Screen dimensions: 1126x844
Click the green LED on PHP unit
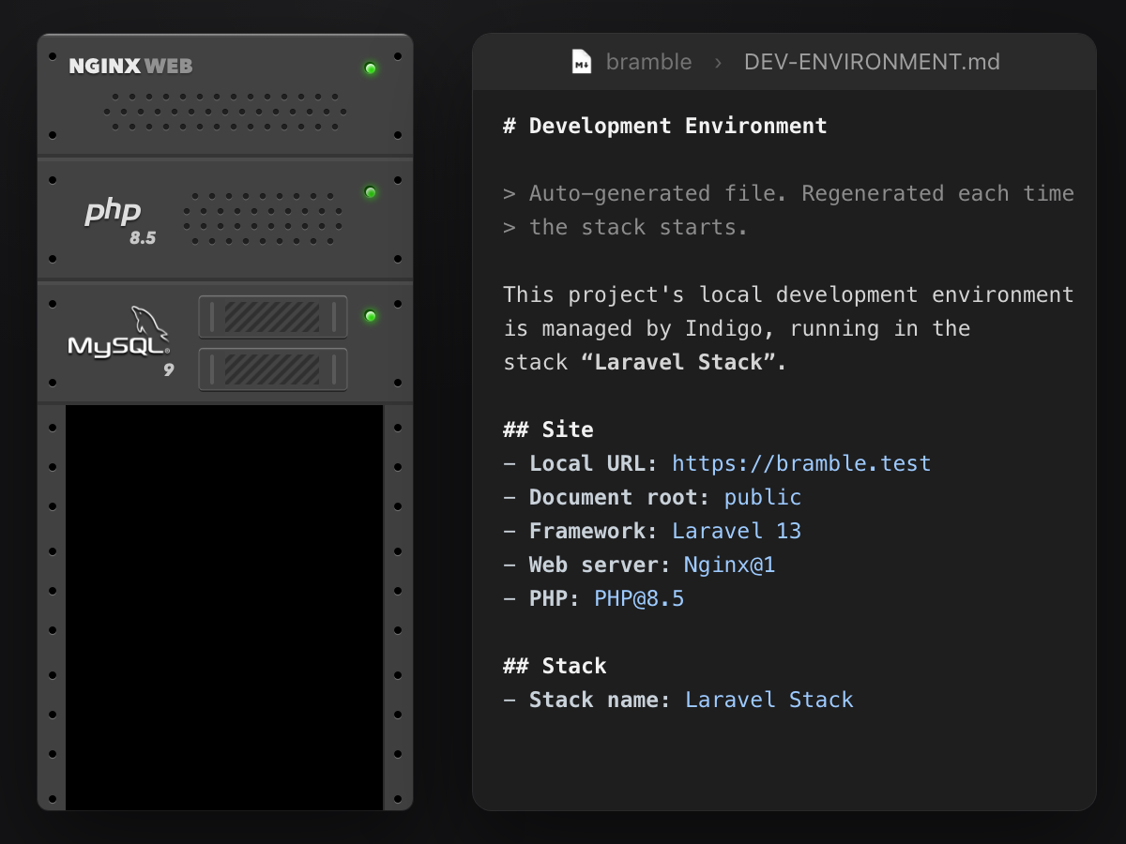pos(371,192)
